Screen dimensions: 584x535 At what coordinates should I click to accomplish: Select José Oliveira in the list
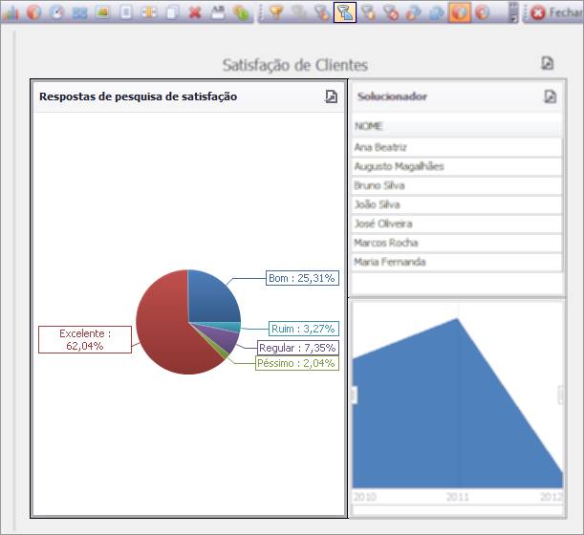[457, 224]
